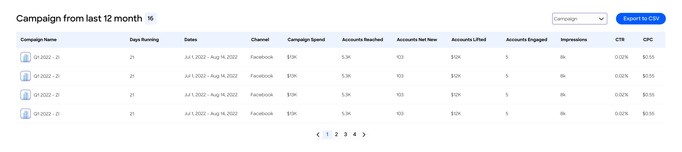The width and height of the screenshot is (682, 152).
Task: Click the third row's campaign chart icon
Action: coord(25,95)
